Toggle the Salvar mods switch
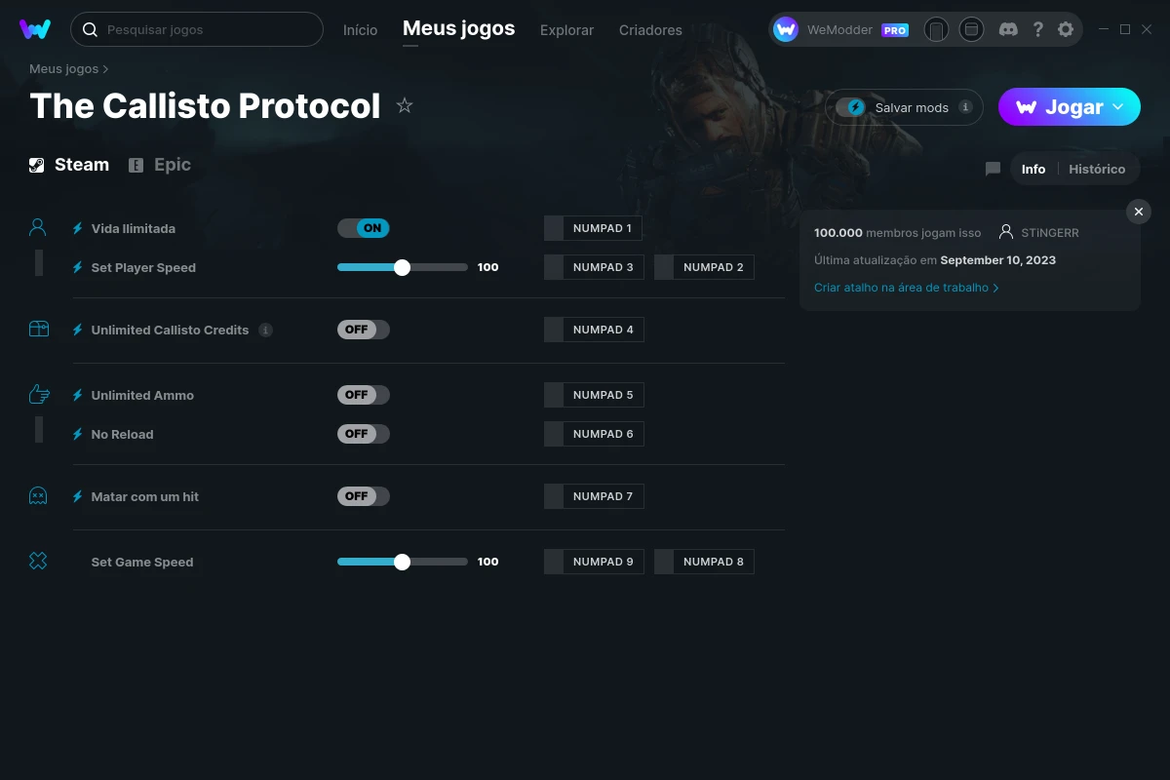The width and height of the screenshot is (1170, 780). [x=851, y=107]
